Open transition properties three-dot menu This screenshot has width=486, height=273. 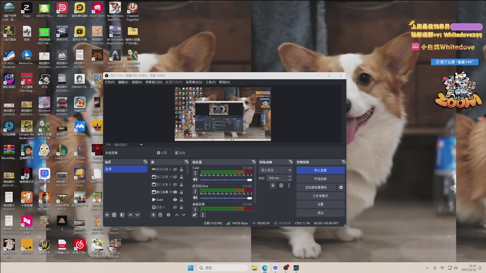(x=289, y=186)
